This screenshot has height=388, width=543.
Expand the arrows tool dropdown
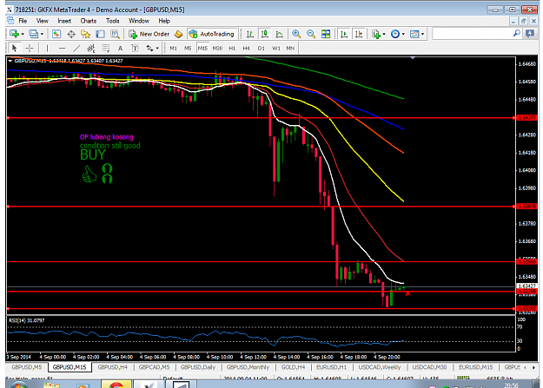tap(157, 48)
